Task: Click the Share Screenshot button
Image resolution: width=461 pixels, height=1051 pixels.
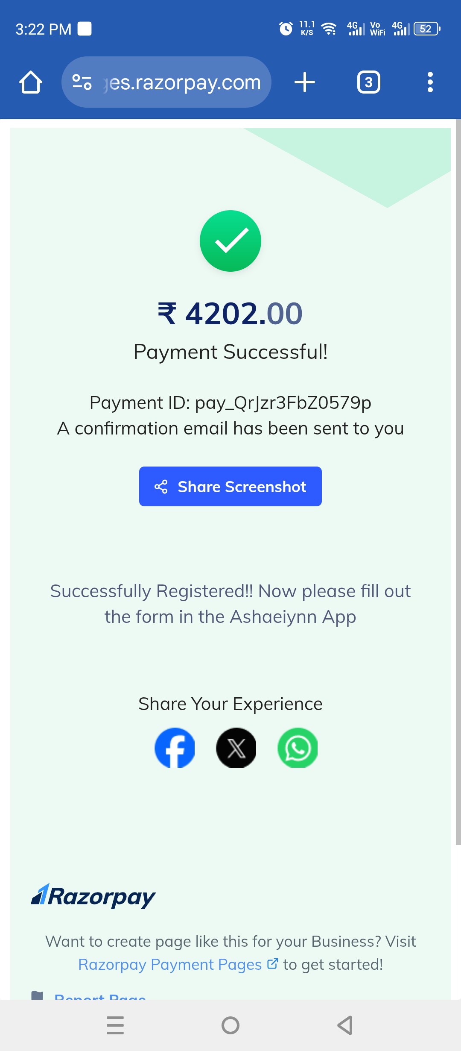Action: click(x=230, y=486)
